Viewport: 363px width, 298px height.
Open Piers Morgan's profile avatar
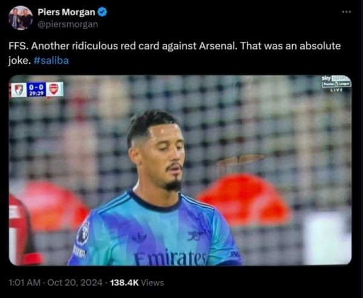[x=21, y=18]
